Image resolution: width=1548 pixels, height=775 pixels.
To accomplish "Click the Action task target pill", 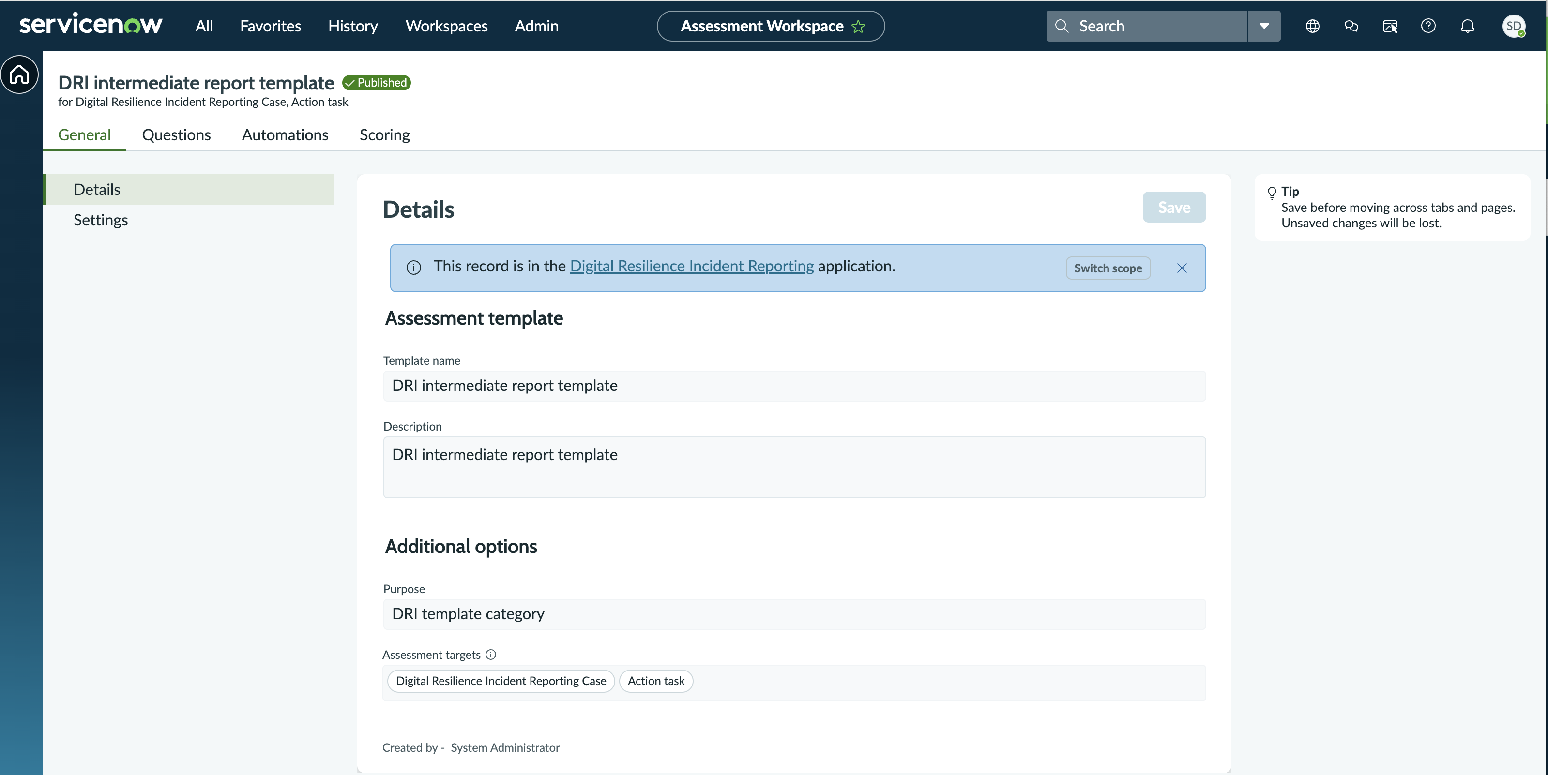I will pyautogui.click(x=656, y=681).
